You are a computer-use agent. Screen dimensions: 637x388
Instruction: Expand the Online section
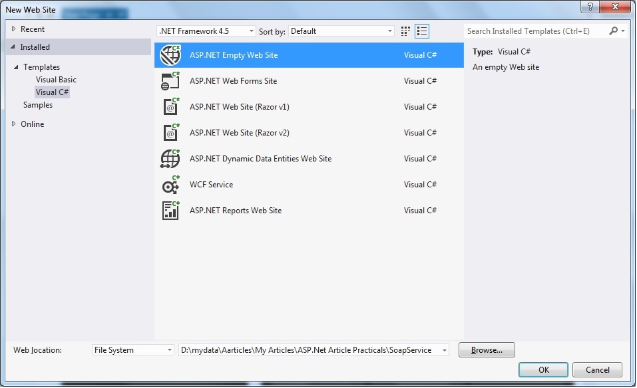(x=13, y=124)
